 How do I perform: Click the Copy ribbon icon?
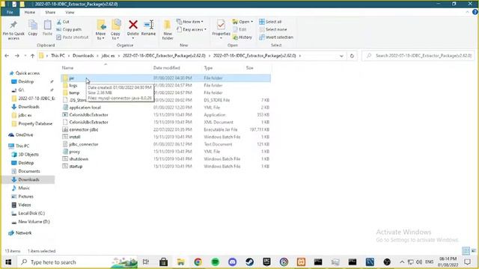click(x=33, y=28)
